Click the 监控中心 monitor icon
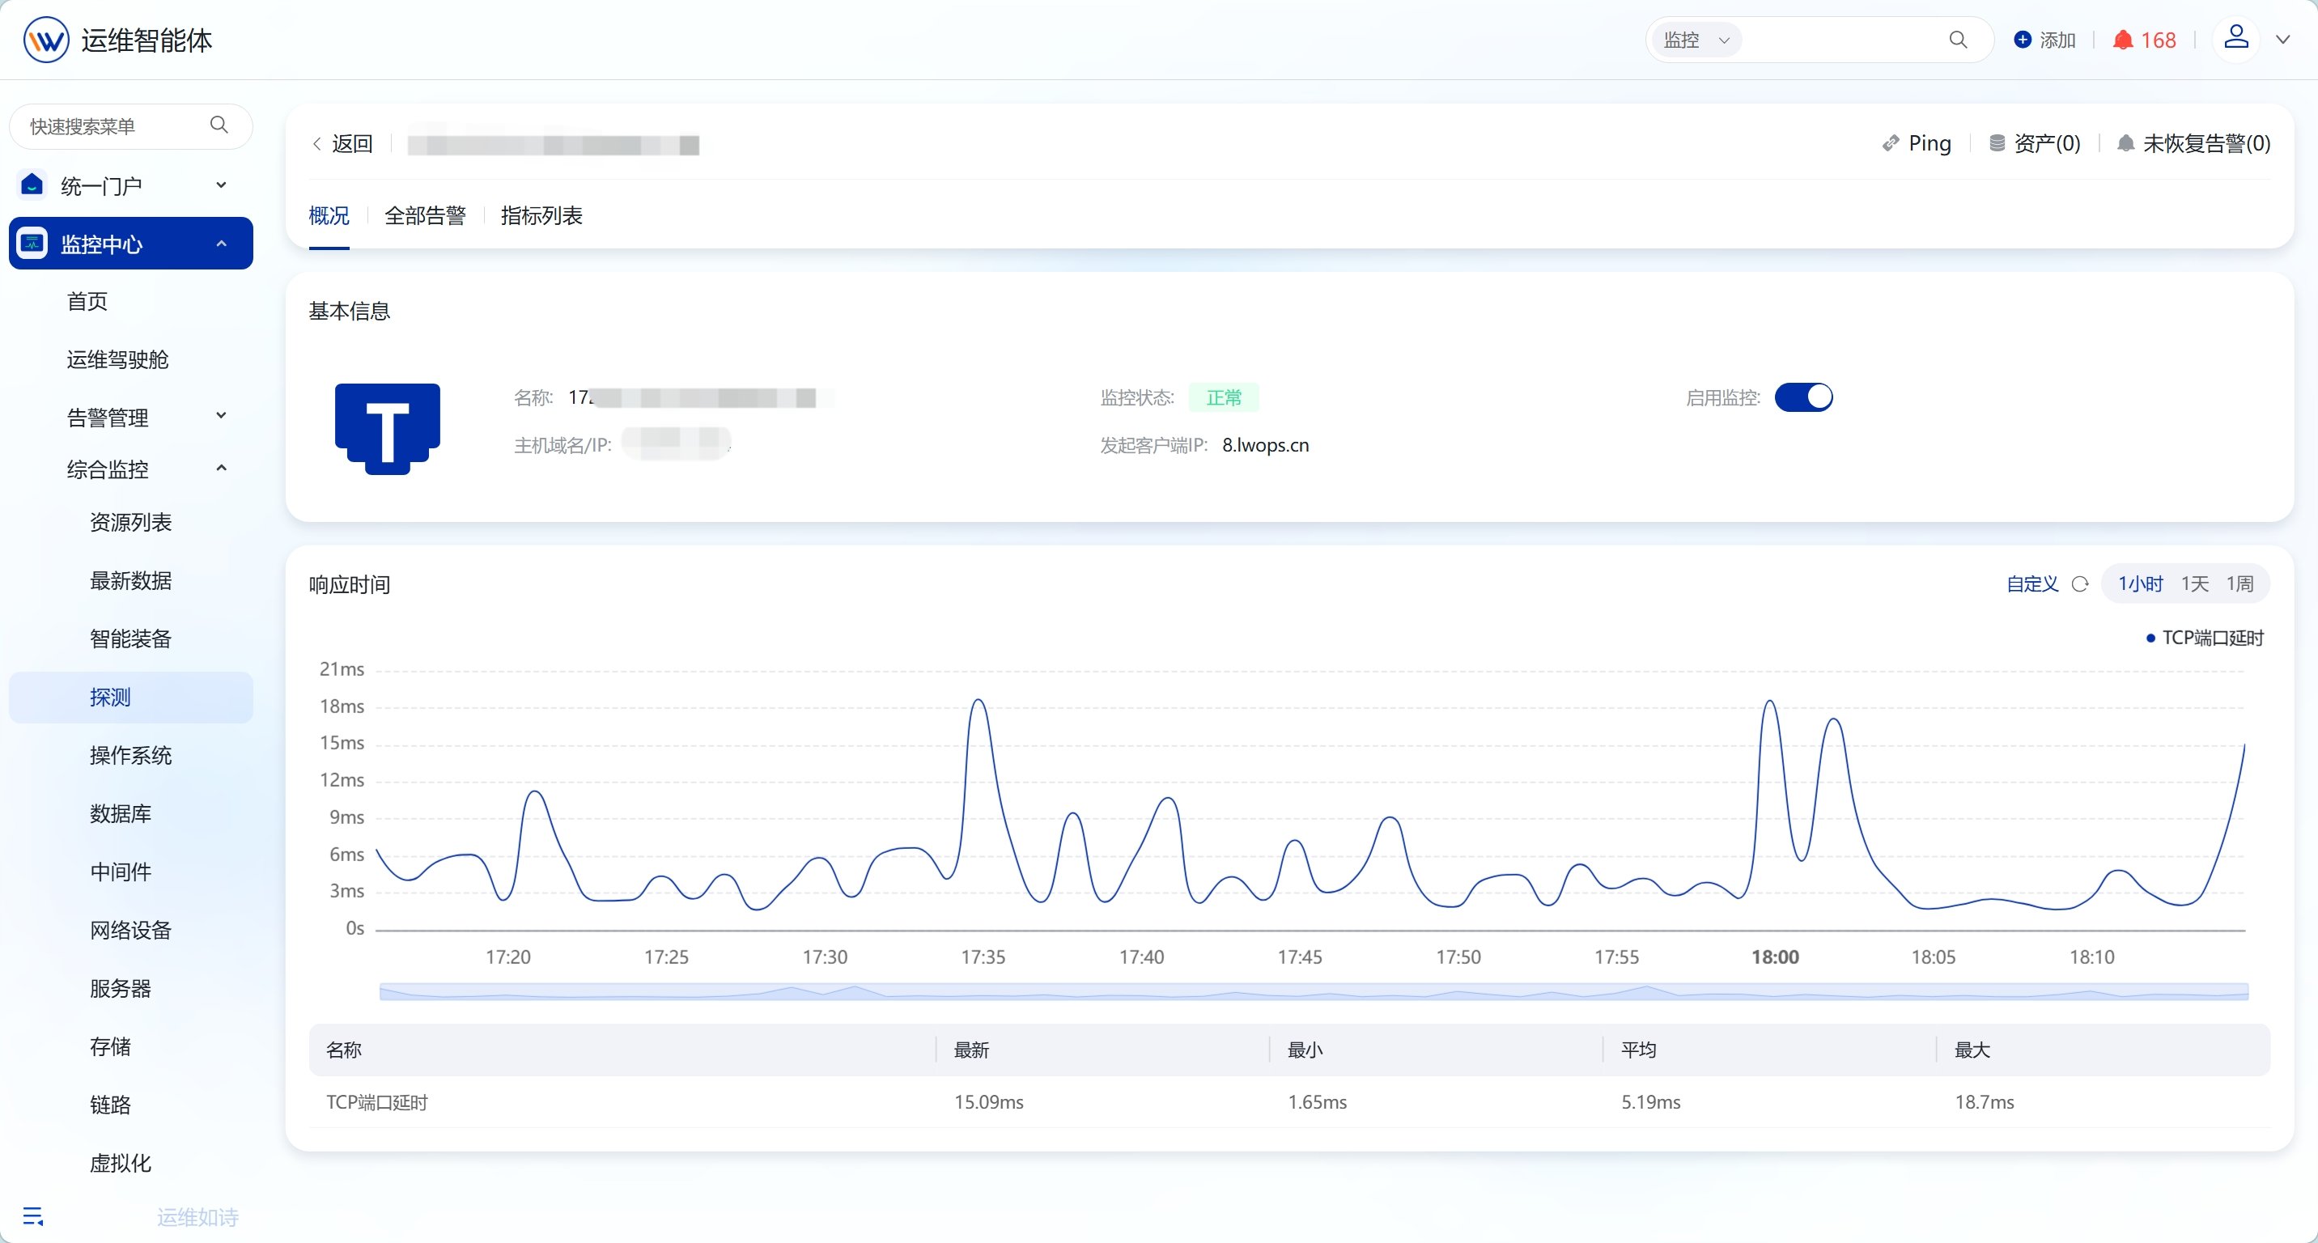The image size is (2318, 1243). pyautogui.click(x=32, y=243)
